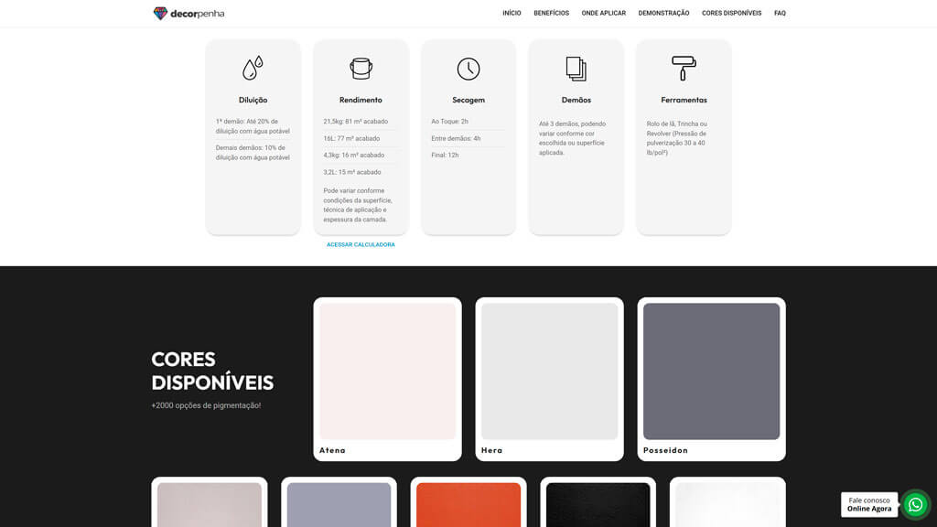Click the paint bucket Rendimento icon

pyautogui.click(x=361, y=69)
